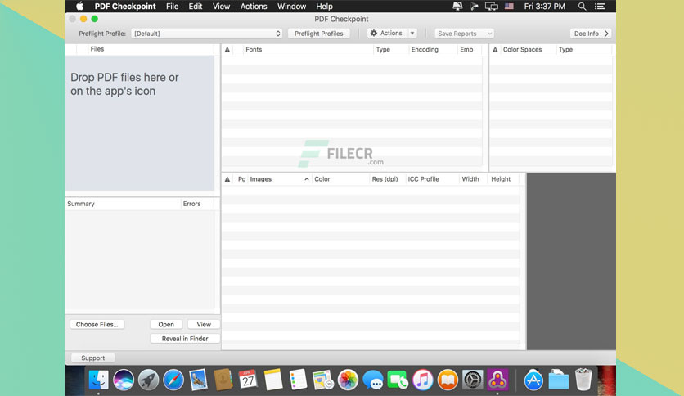
Task: Expand the Doc Info panel
Action: click(x=591, y=34)
